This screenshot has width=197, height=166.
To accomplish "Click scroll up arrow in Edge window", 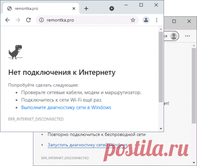I will tap(194, 46).
